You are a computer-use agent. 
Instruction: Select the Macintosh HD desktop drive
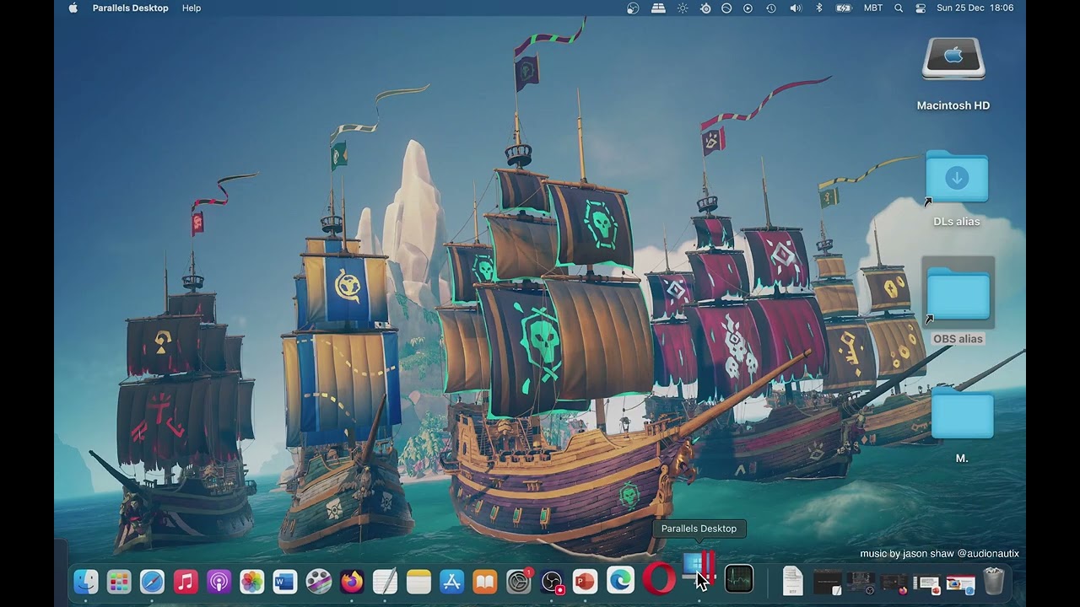coord(953,59)
